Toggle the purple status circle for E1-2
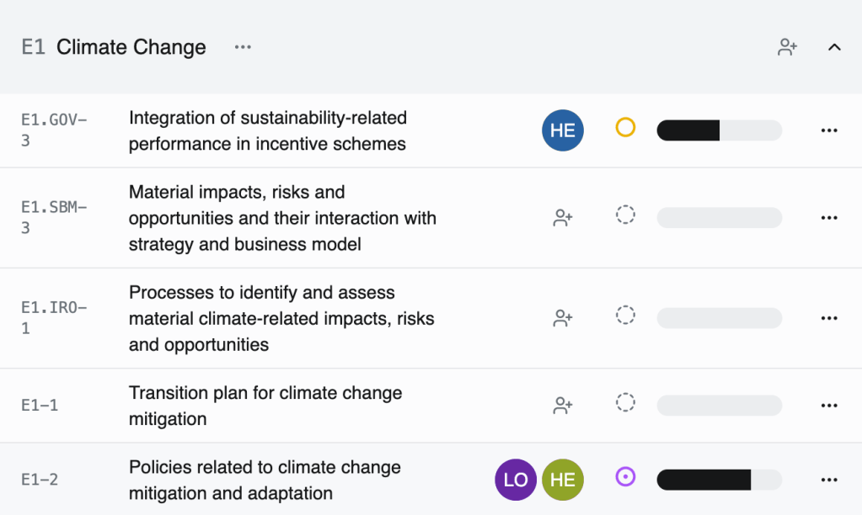This screenshot has width=862, height=515. (x=625, y=477)
